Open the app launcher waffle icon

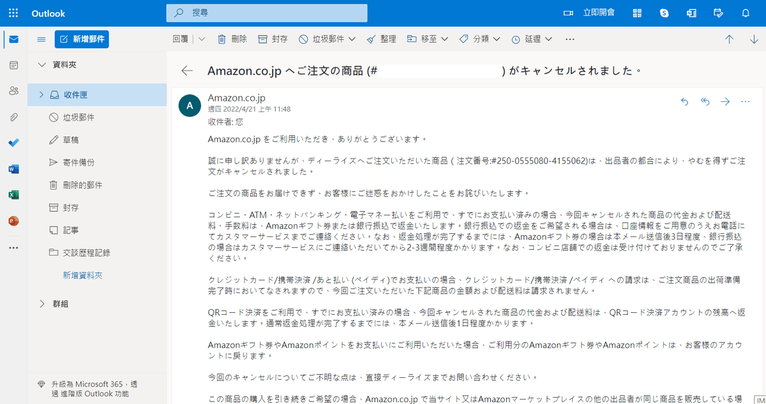click(x=13, y=13)
